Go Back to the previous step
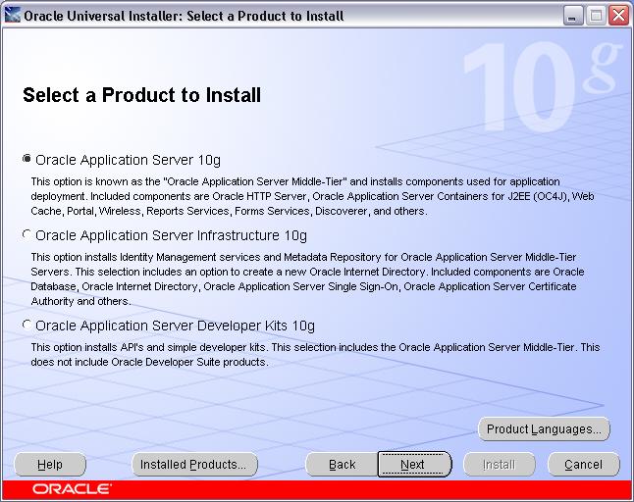 pyautogui.click(x=342, y=464)
